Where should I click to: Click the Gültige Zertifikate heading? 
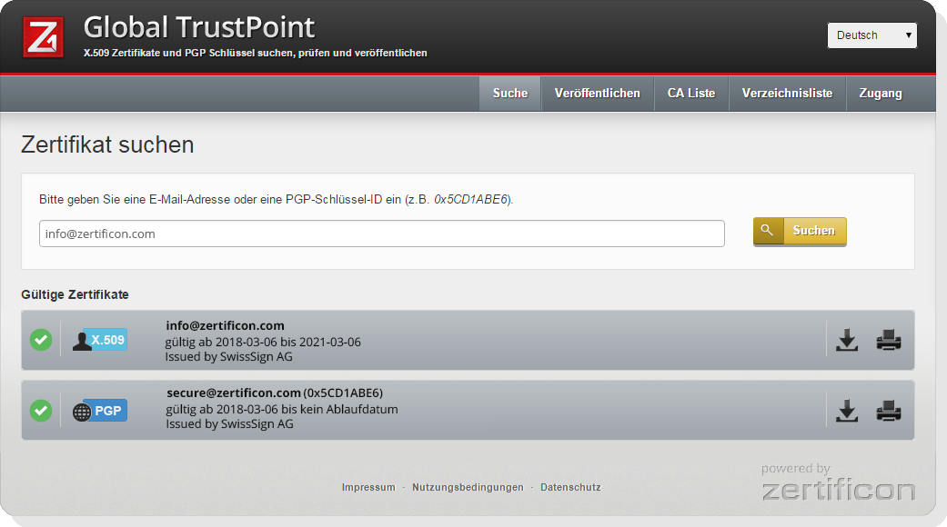(75, 295)
